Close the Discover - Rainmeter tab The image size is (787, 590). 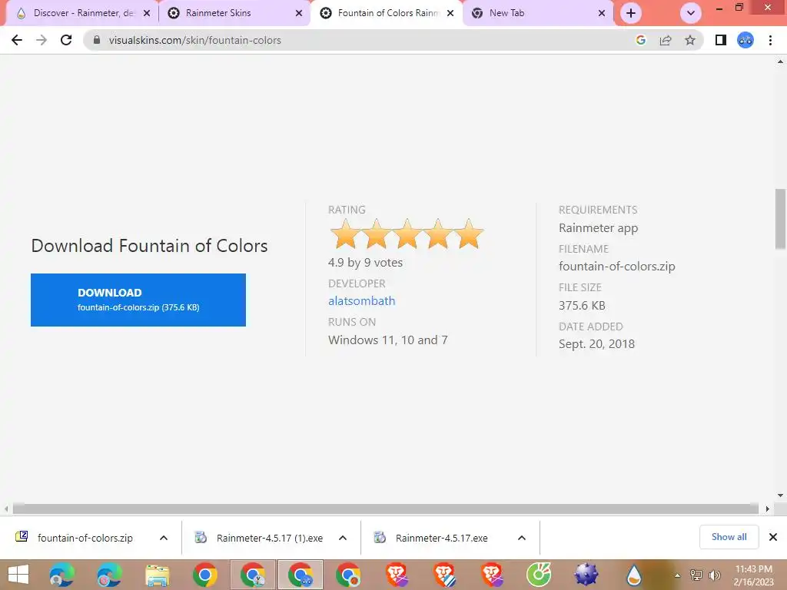pos(147,13)
